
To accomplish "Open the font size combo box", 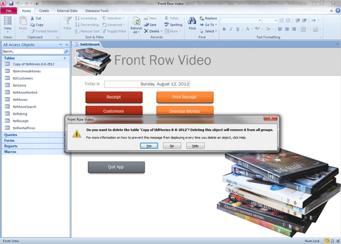I will (270, 20).
